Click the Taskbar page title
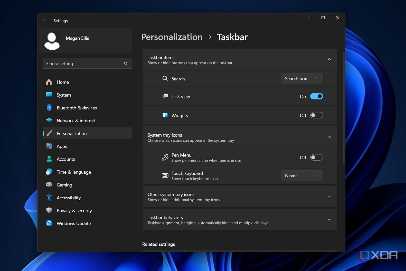The height and width of the screenshot is (271, 406). coord(232,37)
